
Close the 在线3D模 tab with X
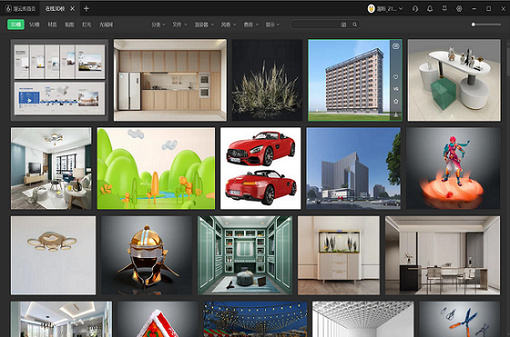coord(72,9)
